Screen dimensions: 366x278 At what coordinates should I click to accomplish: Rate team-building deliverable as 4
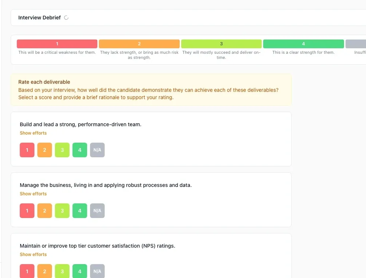tap(79, 150)
